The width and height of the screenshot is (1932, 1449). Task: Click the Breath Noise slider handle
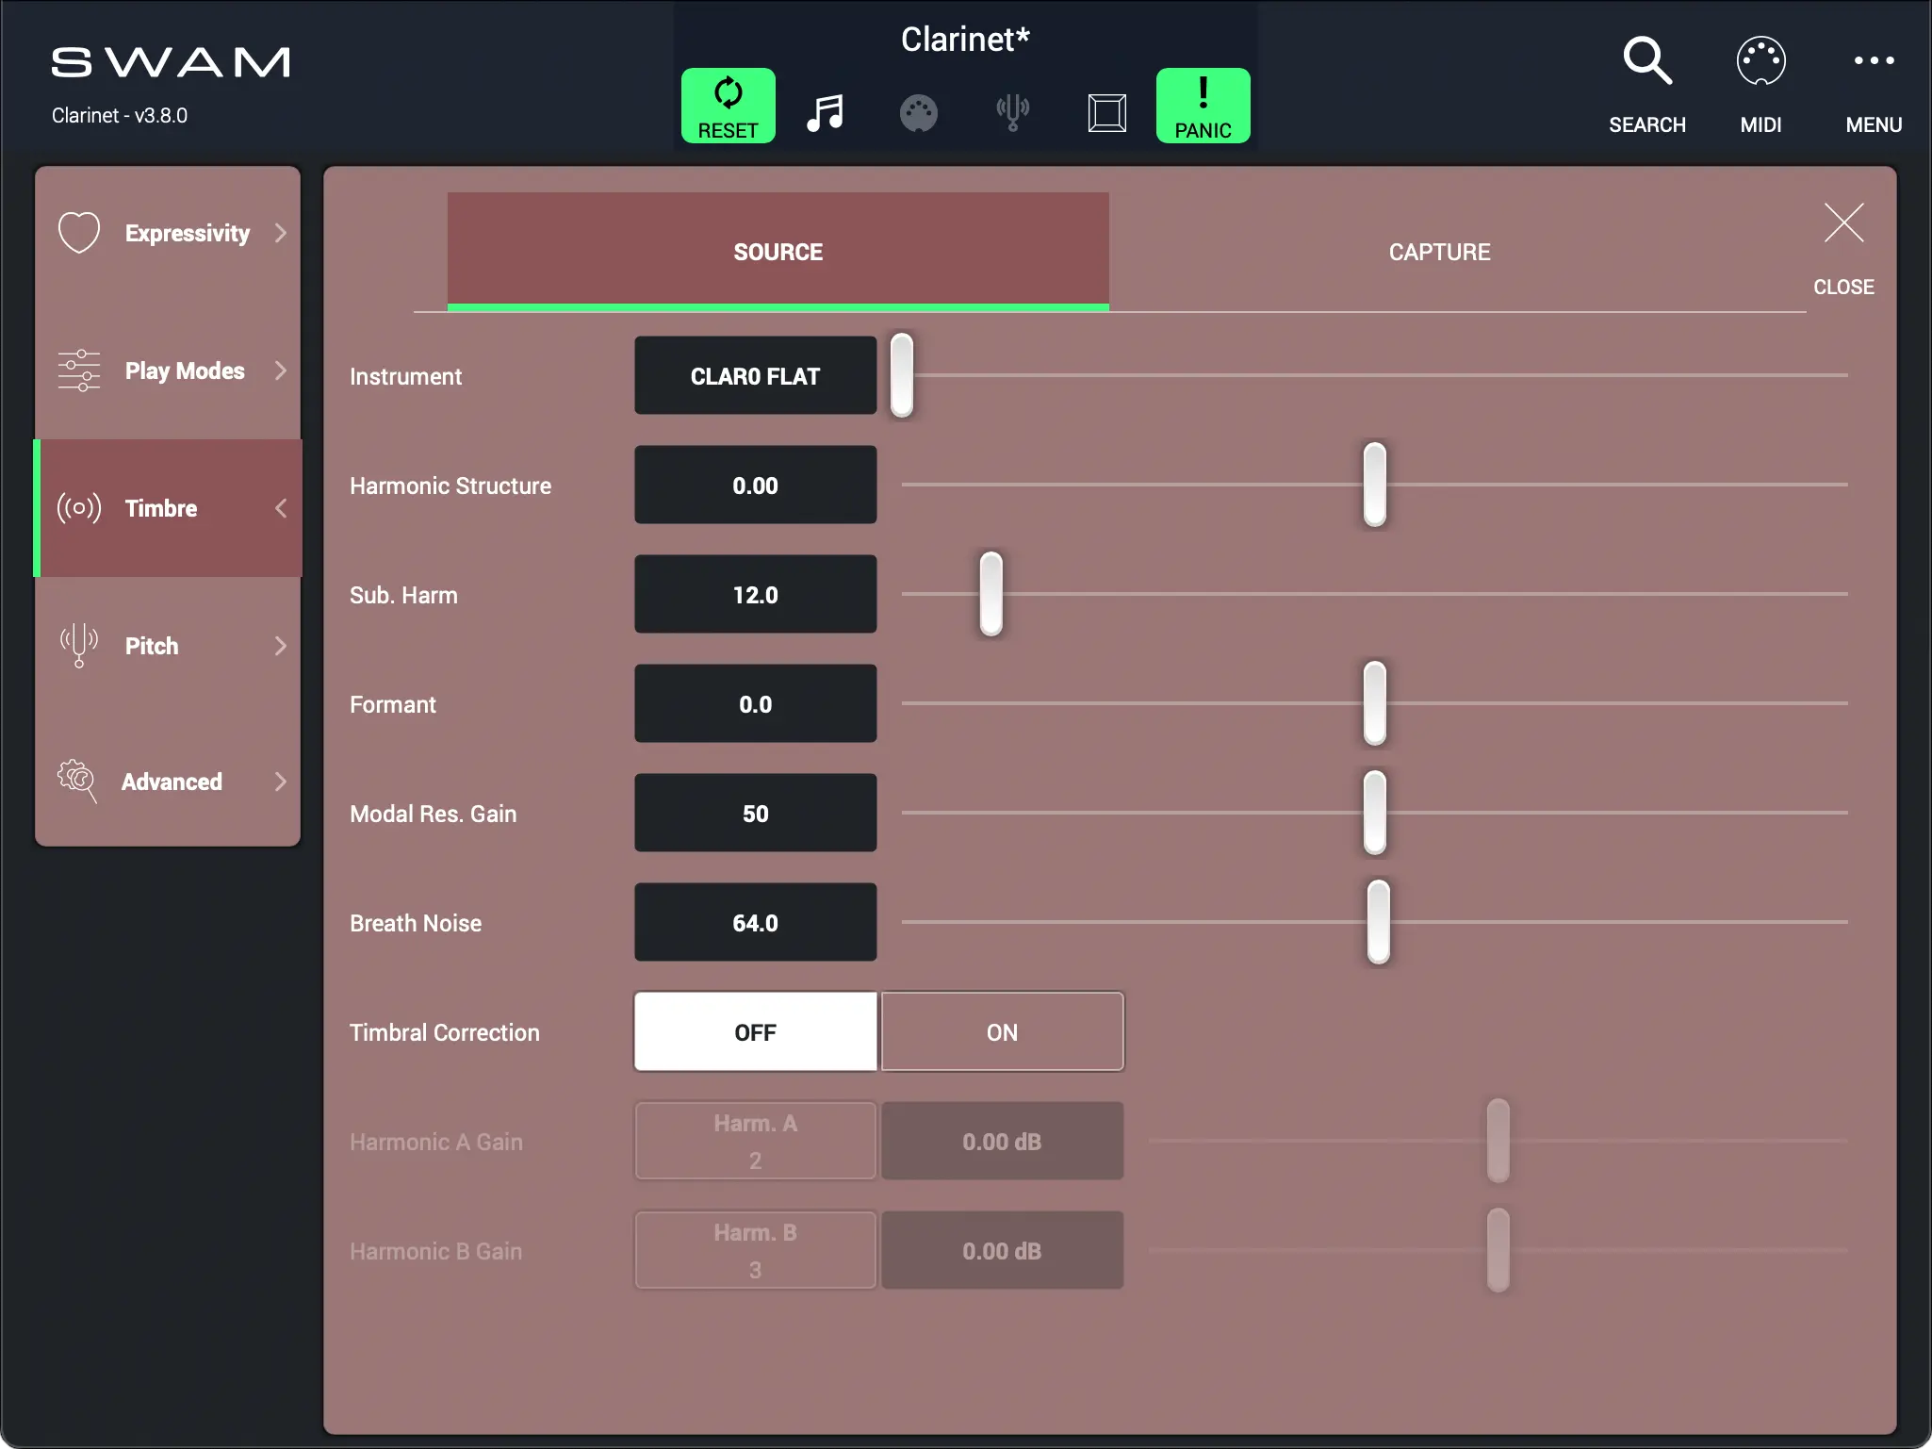(1378, 921)
